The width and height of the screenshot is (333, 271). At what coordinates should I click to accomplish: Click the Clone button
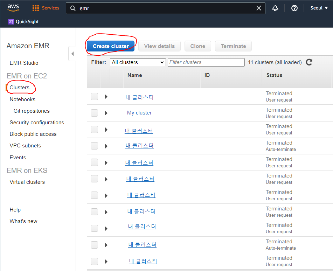(x=198, y=46)
